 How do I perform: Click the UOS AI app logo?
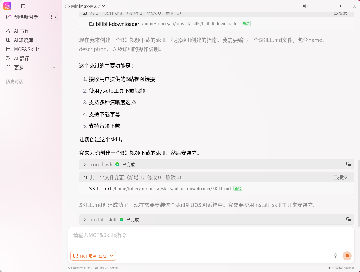click(7, 6)
